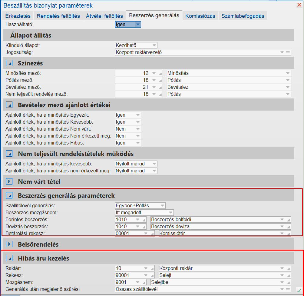304x296 pixels.
Task: Open the Beszerzés deviza dropdown
Action: (x=282, y=227)
